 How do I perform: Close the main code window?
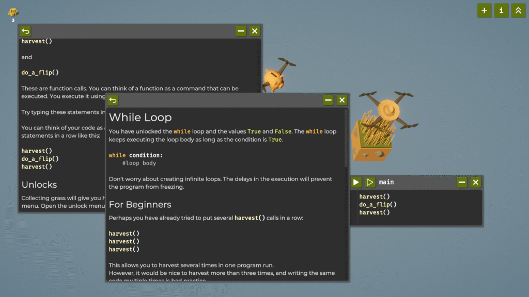click(x=476, y=182)
